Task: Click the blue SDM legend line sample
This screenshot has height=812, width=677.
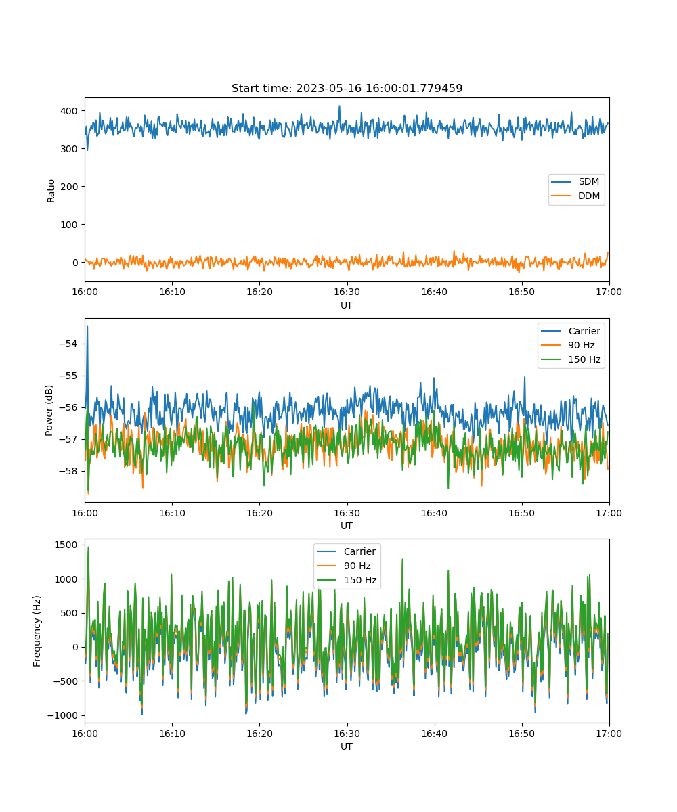Action: (562, 182)
